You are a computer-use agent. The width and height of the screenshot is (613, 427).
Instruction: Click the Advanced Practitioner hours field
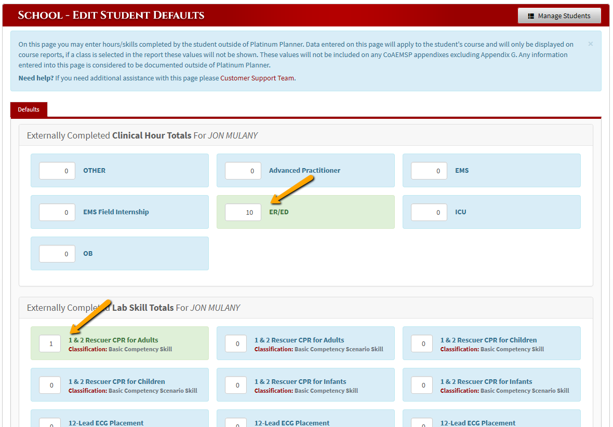[243, 170]
